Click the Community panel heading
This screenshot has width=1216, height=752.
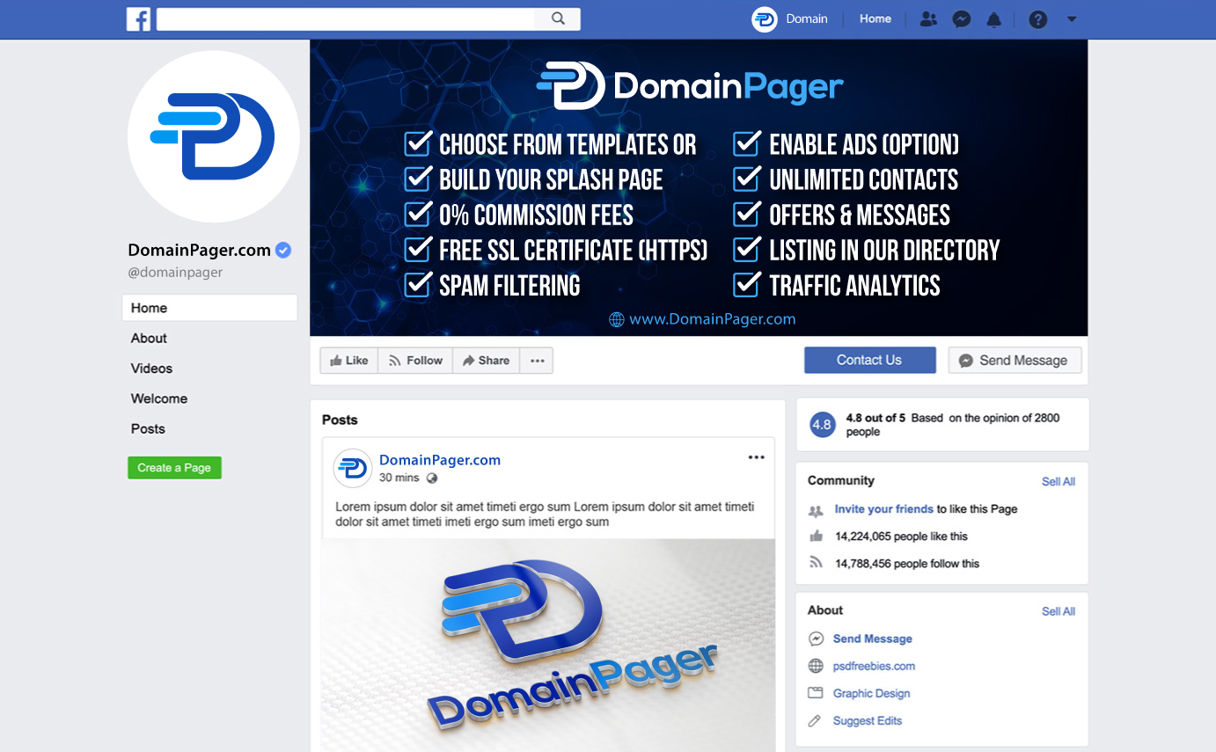click(841, 481)
